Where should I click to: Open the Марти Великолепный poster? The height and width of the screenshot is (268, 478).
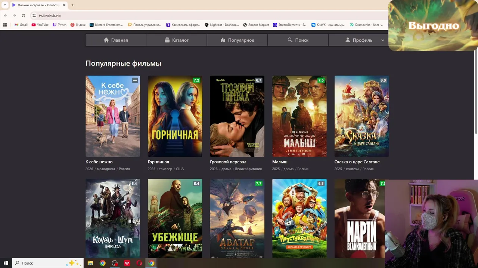tap(360, 218)
